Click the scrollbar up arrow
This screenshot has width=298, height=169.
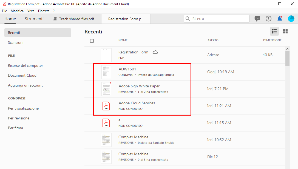coord(287,49)
